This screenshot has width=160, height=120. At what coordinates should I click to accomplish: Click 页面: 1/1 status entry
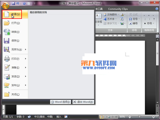(x=8, y=117)
